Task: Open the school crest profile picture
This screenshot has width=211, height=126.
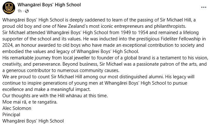Action: click(9, 8)
